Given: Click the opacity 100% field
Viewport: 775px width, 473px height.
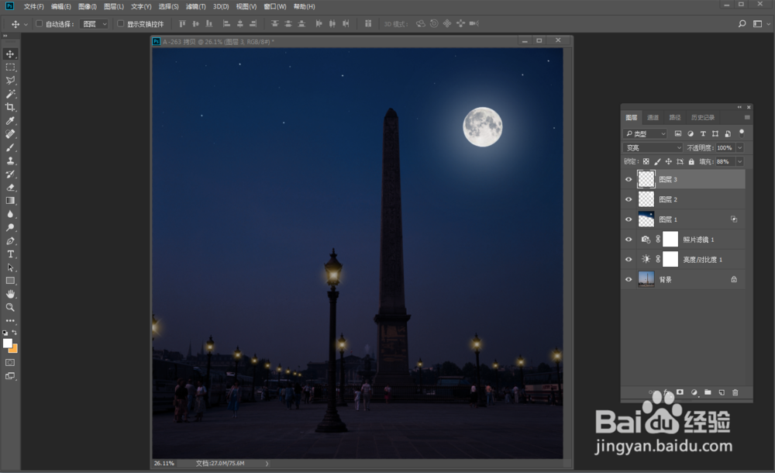Looking at the screenshot, I should pos(725,148).
